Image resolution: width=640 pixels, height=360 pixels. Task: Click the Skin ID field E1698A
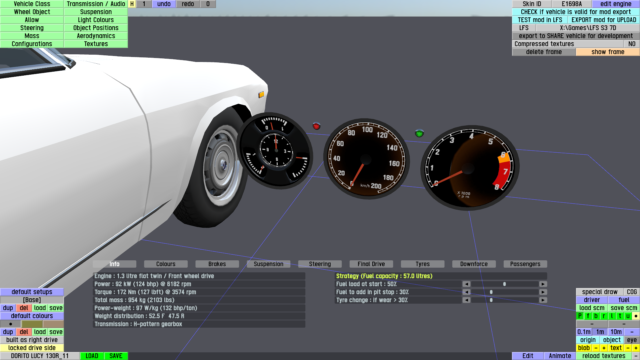tap(571, 4)
